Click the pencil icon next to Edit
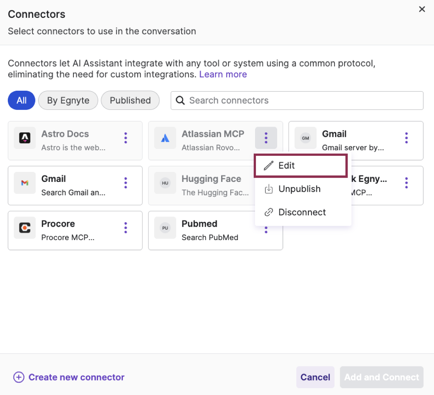 click(x=268, y=165)
